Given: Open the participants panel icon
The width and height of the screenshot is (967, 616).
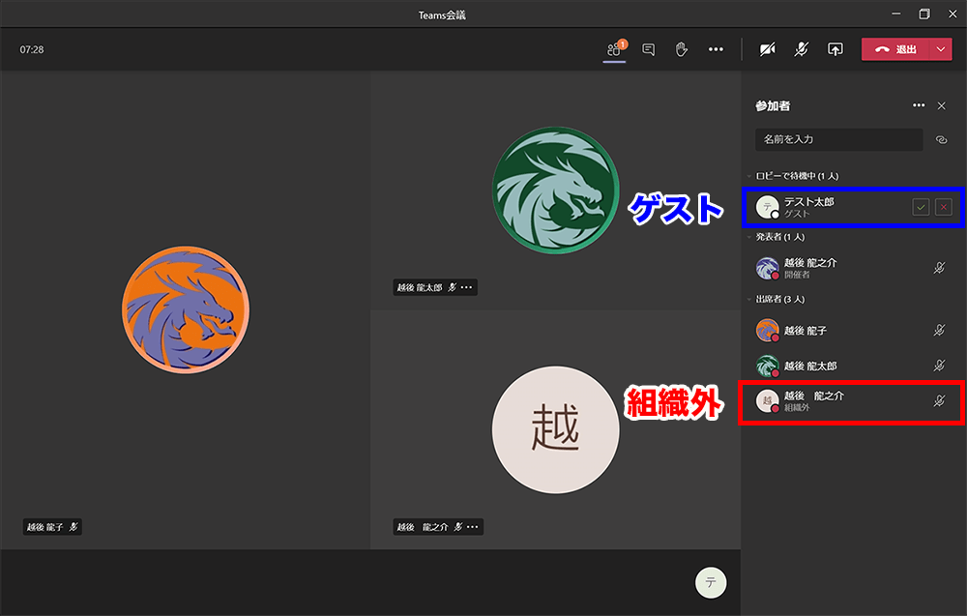Looking at the screenshot, I should (x=614, y=48).
